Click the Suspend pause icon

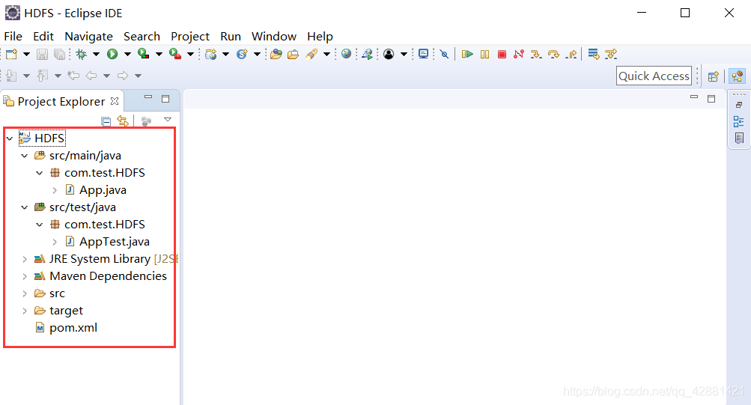pyautogui.click(x=484, y=54)
